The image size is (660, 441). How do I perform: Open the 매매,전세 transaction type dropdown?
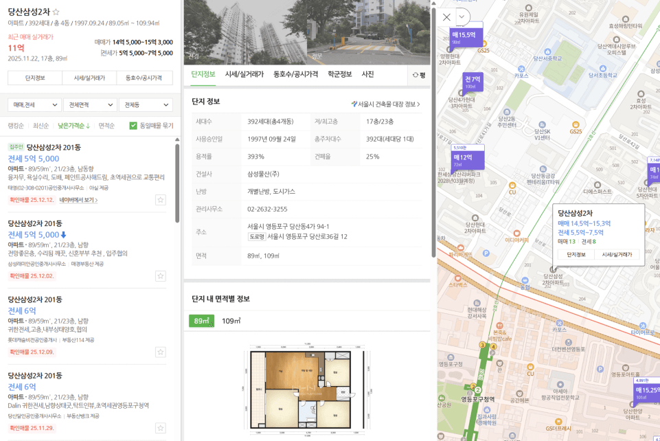(x=35, y=105)
